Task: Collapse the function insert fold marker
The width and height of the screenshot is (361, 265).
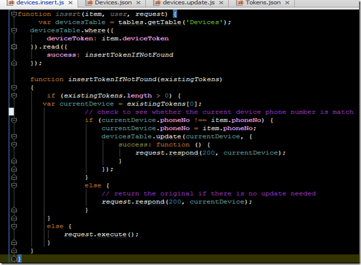Action: coord(14,14)
